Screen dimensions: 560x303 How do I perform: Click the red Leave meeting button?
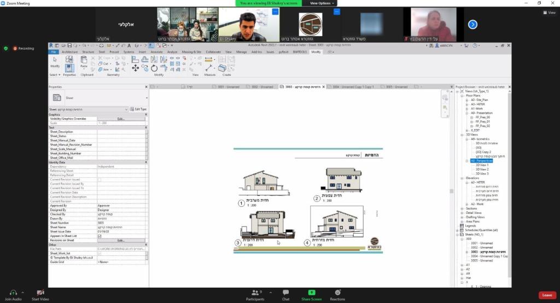pyautogui.click(x=547, y=295)
